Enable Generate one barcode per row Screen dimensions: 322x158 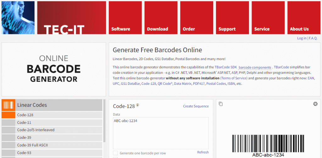coord(115,153)
